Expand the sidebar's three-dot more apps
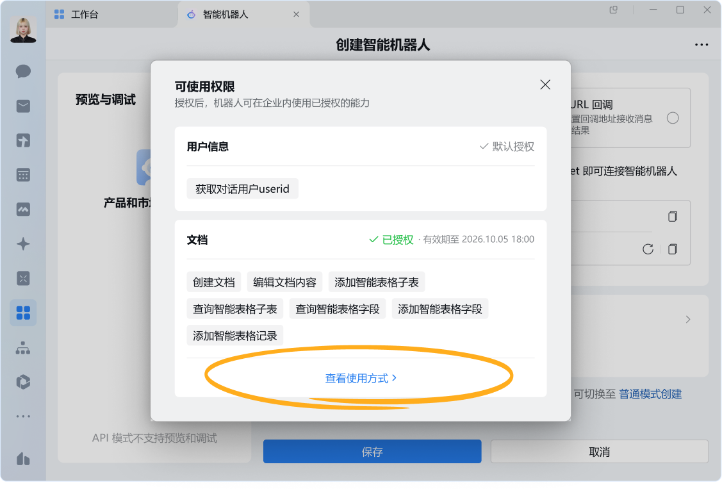The image size is (722, 494). click(x=23, y=416)
